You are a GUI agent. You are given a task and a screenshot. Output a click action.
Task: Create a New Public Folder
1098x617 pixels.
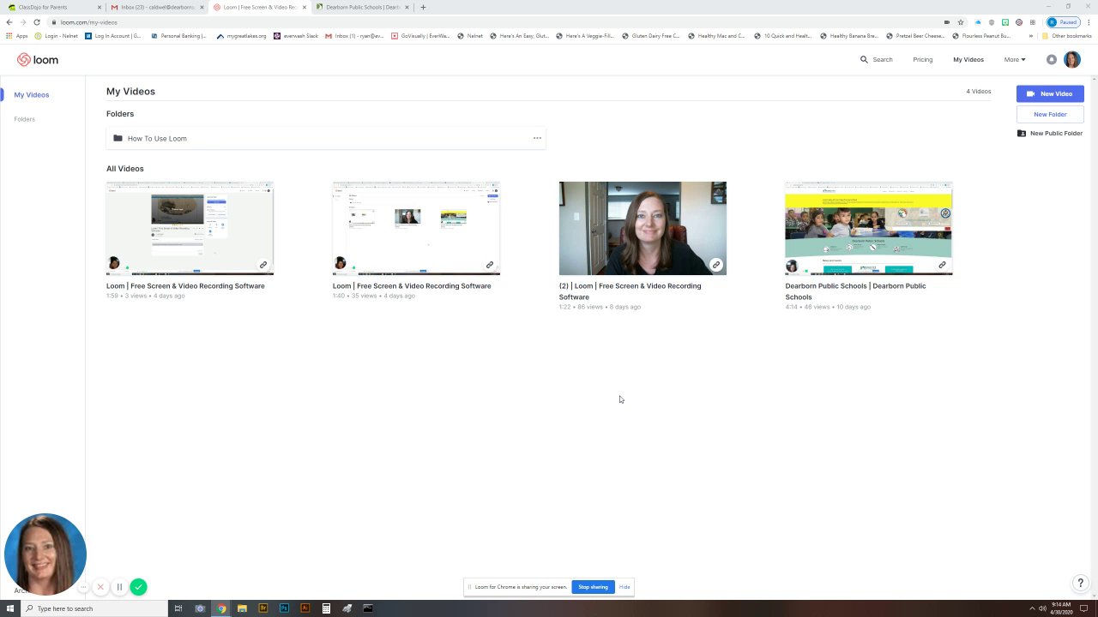point(1050,134)
